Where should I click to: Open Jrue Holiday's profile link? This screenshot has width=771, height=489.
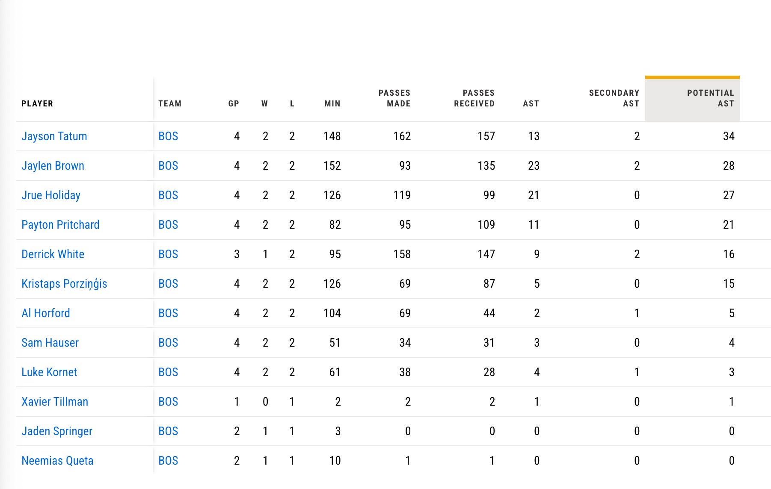51,195
